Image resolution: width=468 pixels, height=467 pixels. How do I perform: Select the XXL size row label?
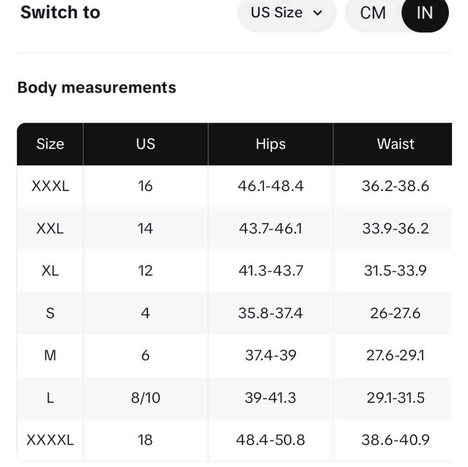(50, 228)
